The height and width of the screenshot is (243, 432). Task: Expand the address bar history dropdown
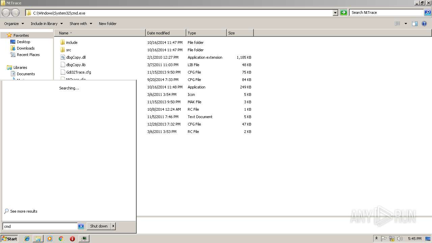[335, 12]
